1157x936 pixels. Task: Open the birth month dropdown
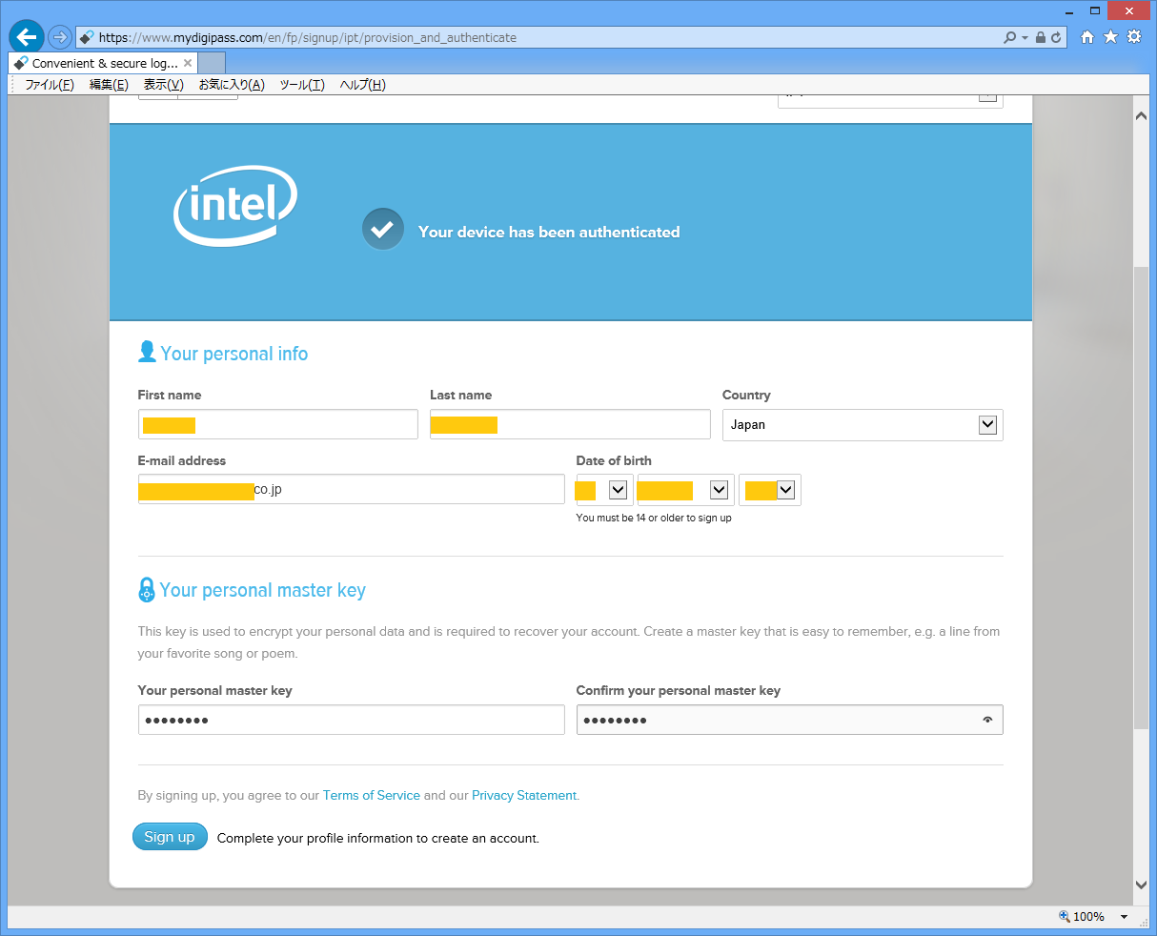click(685, 490)
